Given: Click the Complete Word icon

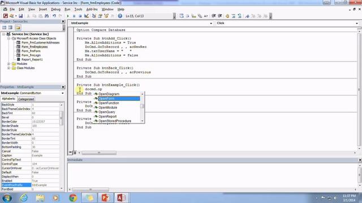Looking at the screenshot, I should click(x=206, y=16).
